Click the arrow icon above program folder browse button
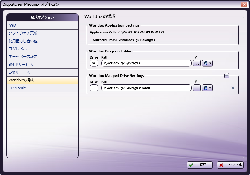This screenshot has height=175, width=250. (x=196, y=57)
